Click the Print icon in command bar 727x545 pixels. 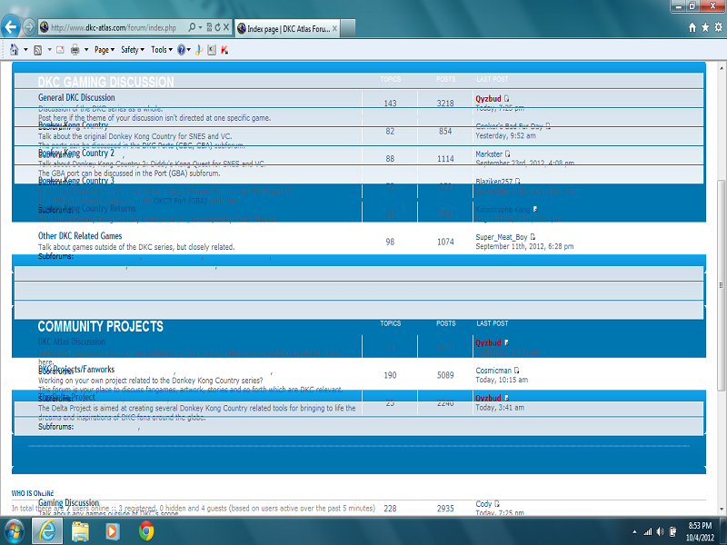click(x=75, y=50)
